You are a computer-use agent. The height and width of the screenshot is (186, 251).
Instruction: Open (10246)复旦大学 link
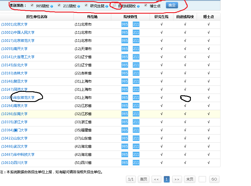(14, 81)
